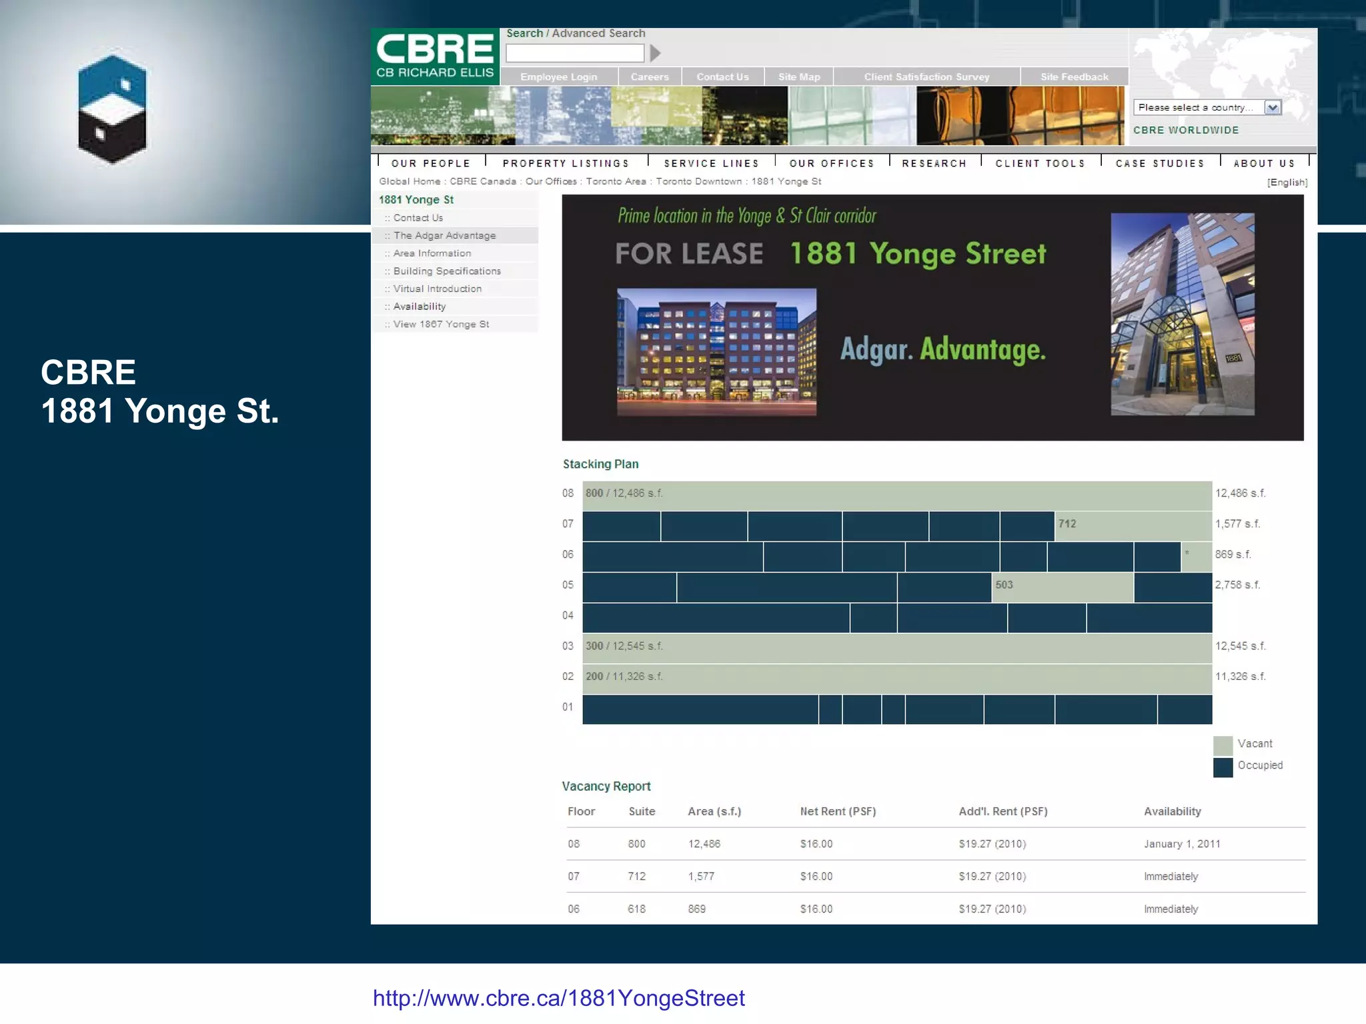Click the blue cube logo on slide
Viewport: 1366px width, 1024px height.
click(x=112, y=109)
